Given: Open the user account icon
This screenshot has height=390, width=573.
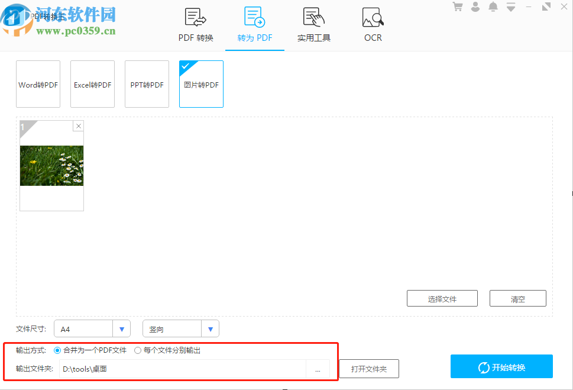Looking at the screenshot, I should (x=475, y=7).
